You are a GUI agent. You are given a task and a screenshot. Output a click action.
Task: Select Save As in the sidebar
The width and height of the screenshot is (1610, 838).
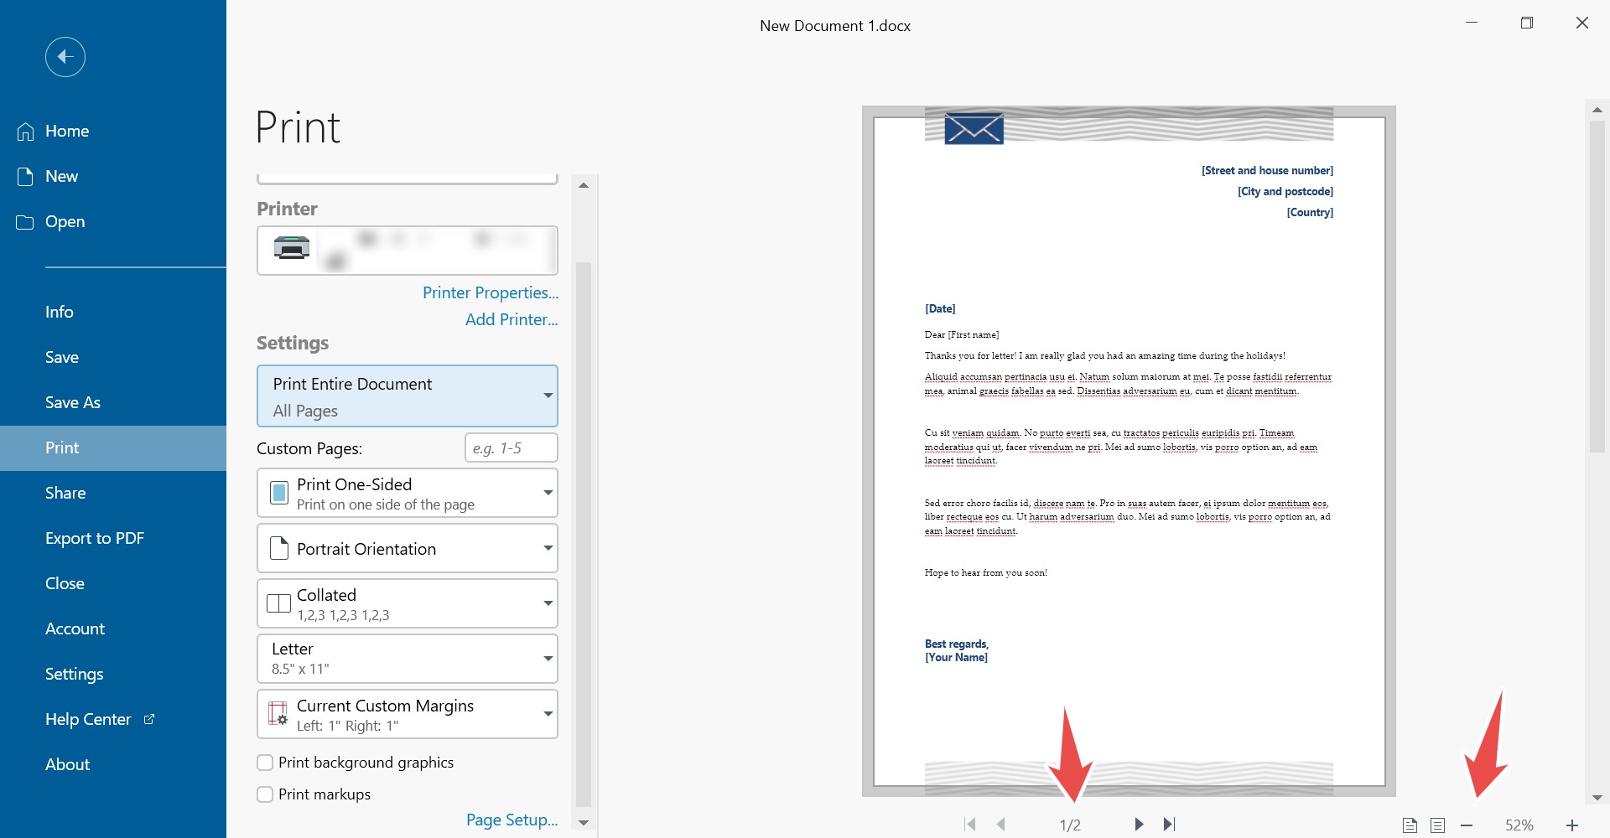coord(73,402)
